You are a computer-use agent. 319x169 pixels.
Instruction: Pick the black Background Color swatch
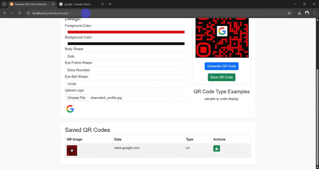click(126, 44)
